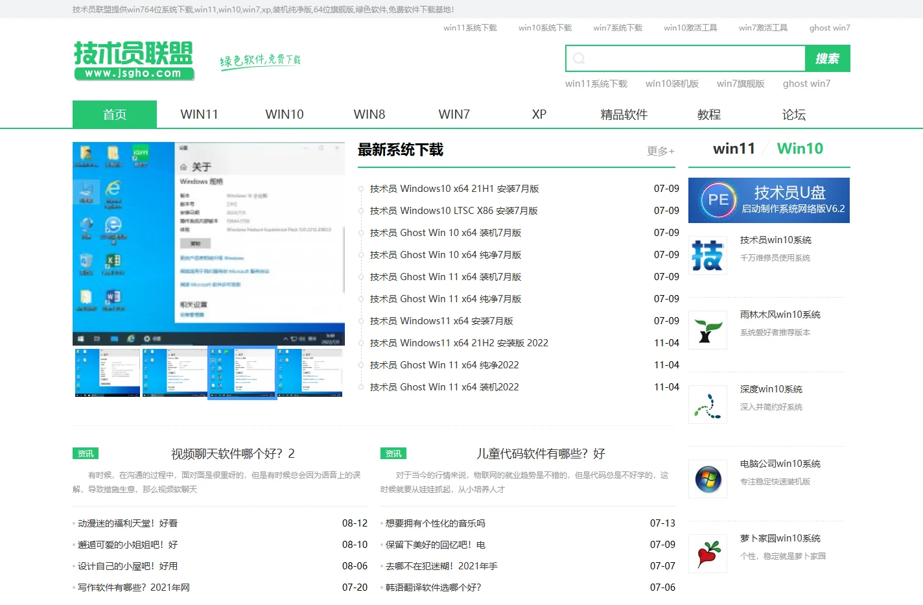Click top link win7激活工具
Viewport: 923px width, 605px height.
point(763,28)
